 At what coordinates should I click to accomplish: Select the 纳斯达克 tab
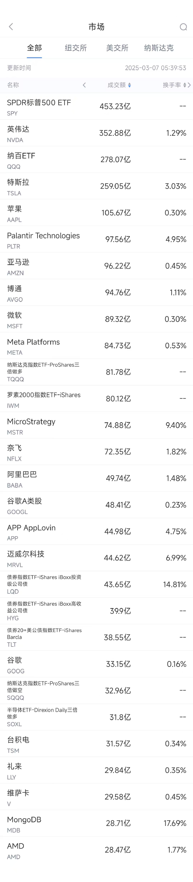pos(159,48)
